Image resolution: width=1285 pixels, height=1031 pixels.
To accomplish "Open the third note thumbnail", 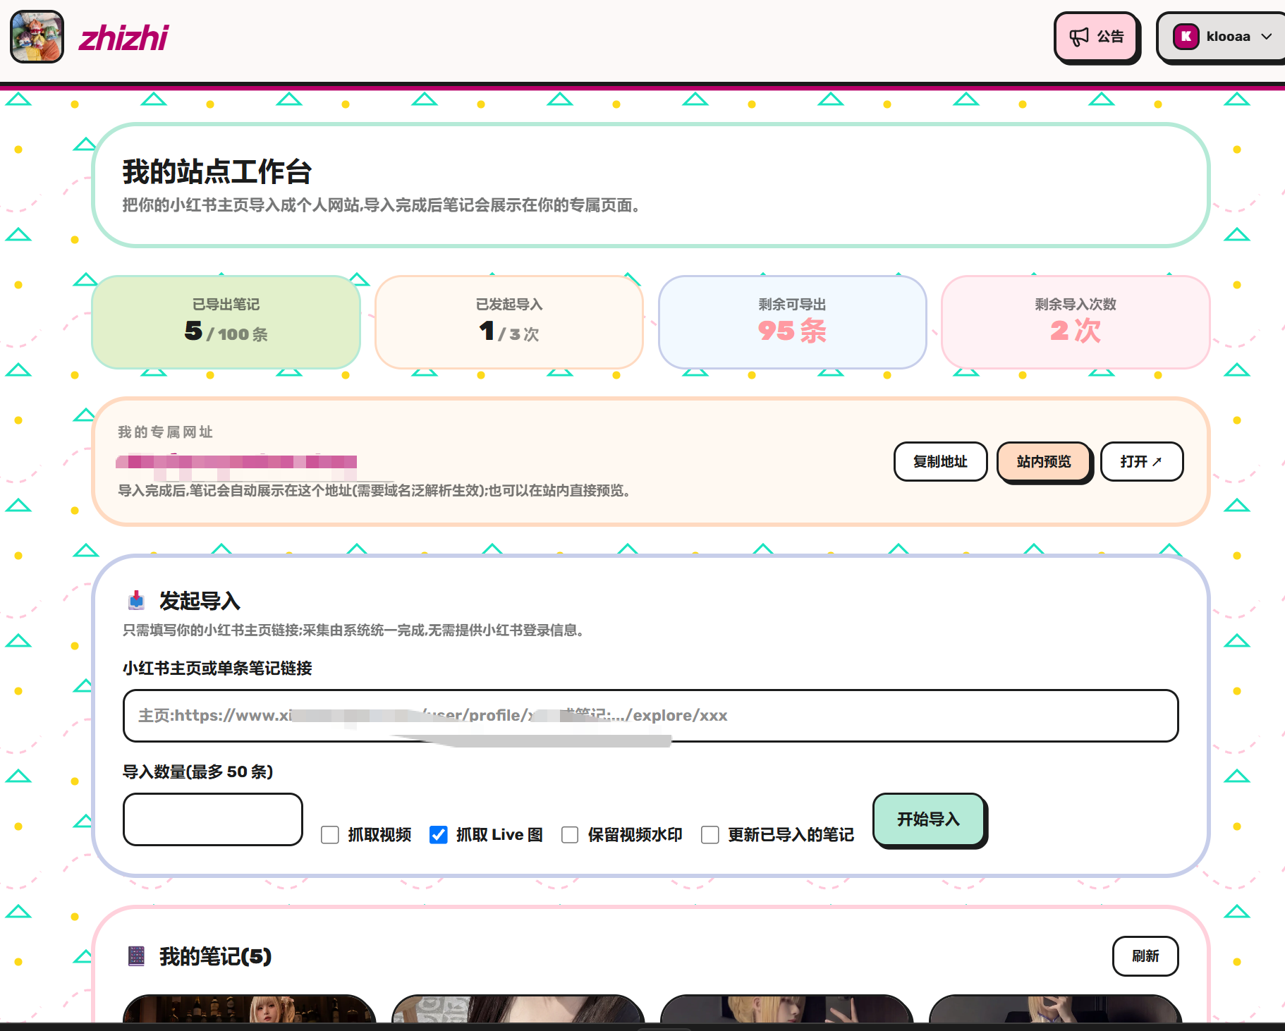I will tap(787, 1008).
